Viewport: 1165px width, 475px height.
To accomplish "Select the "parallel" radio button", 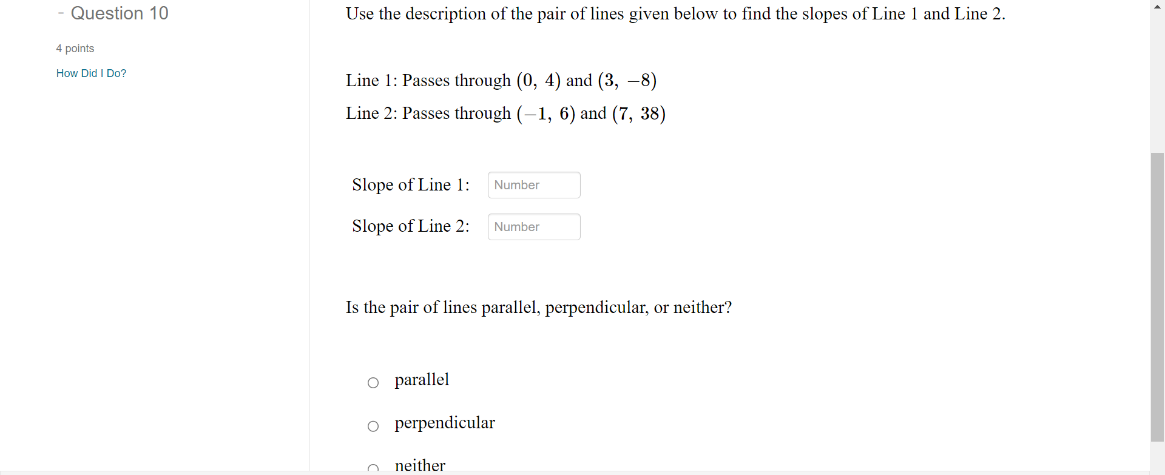I will pyautogui.click(x=373, y=382).
